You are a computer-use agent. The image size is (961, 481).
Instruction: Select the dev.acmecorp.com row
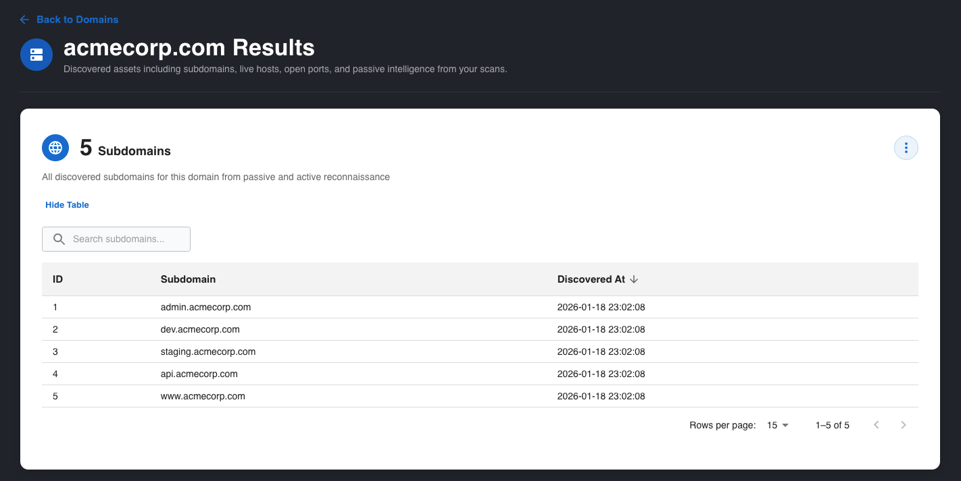(200, 329)
